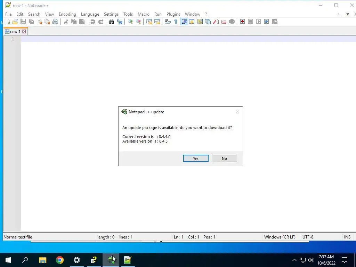Print the document from toolbar
Screen dimensions: 356x267
(55, 22)
